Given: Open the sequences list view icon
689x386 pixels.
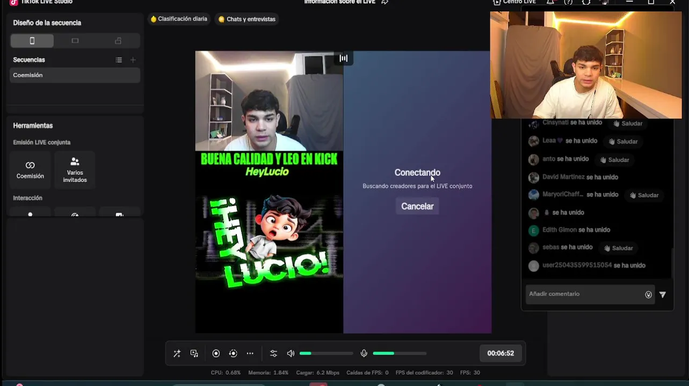Looking at the screenshot, I should 119,60.
